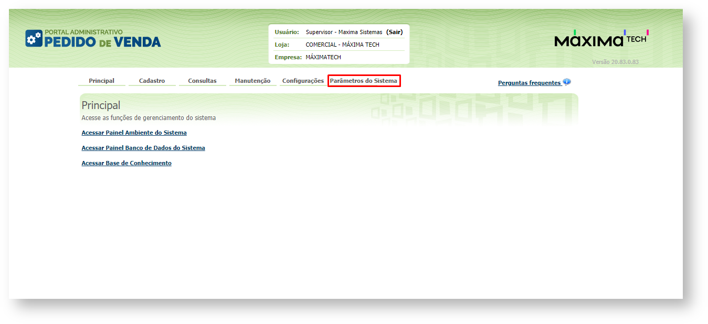Open the Cadastro menu
This screenshot has height=324, width=708.
pyautogui.click(x=152, y=81)
